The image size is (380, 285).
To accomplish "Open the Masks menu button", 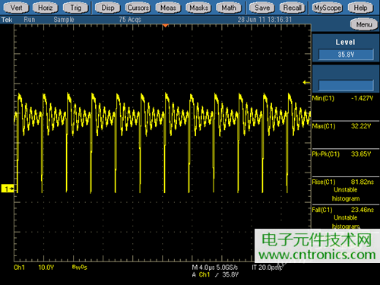I will click(x=198, y=8).
